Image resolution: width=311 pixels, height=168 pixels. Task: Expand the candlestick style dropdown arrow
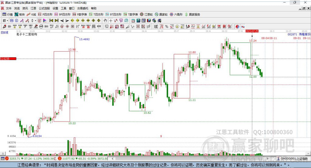click(36, 21)
